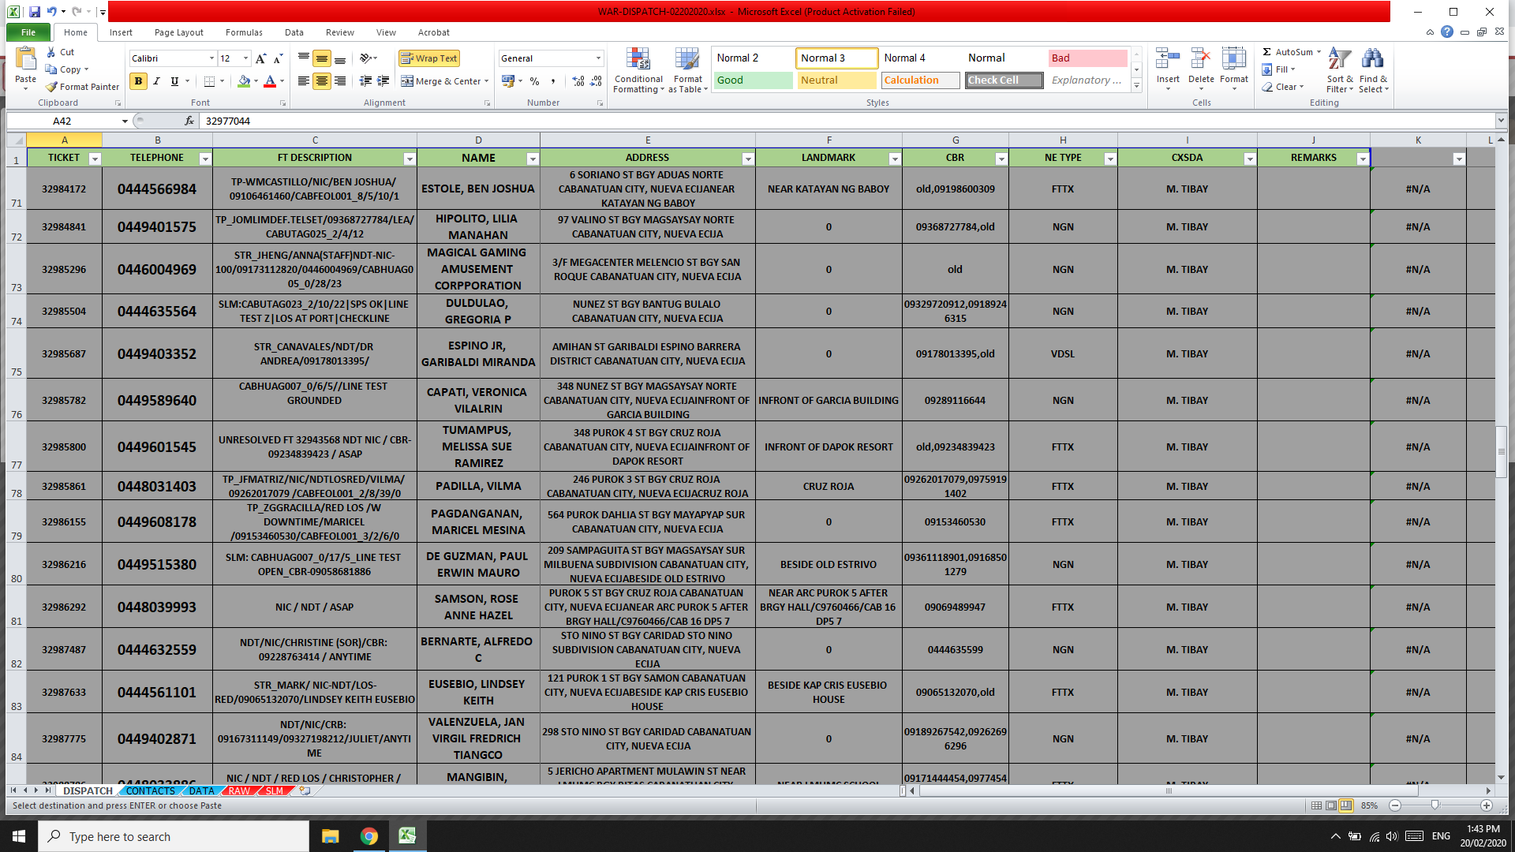Viewport: 1515px width, 852px height.
Task: Open the General number format dropdown
Action: pyautogui.click(x=598, y=58)
